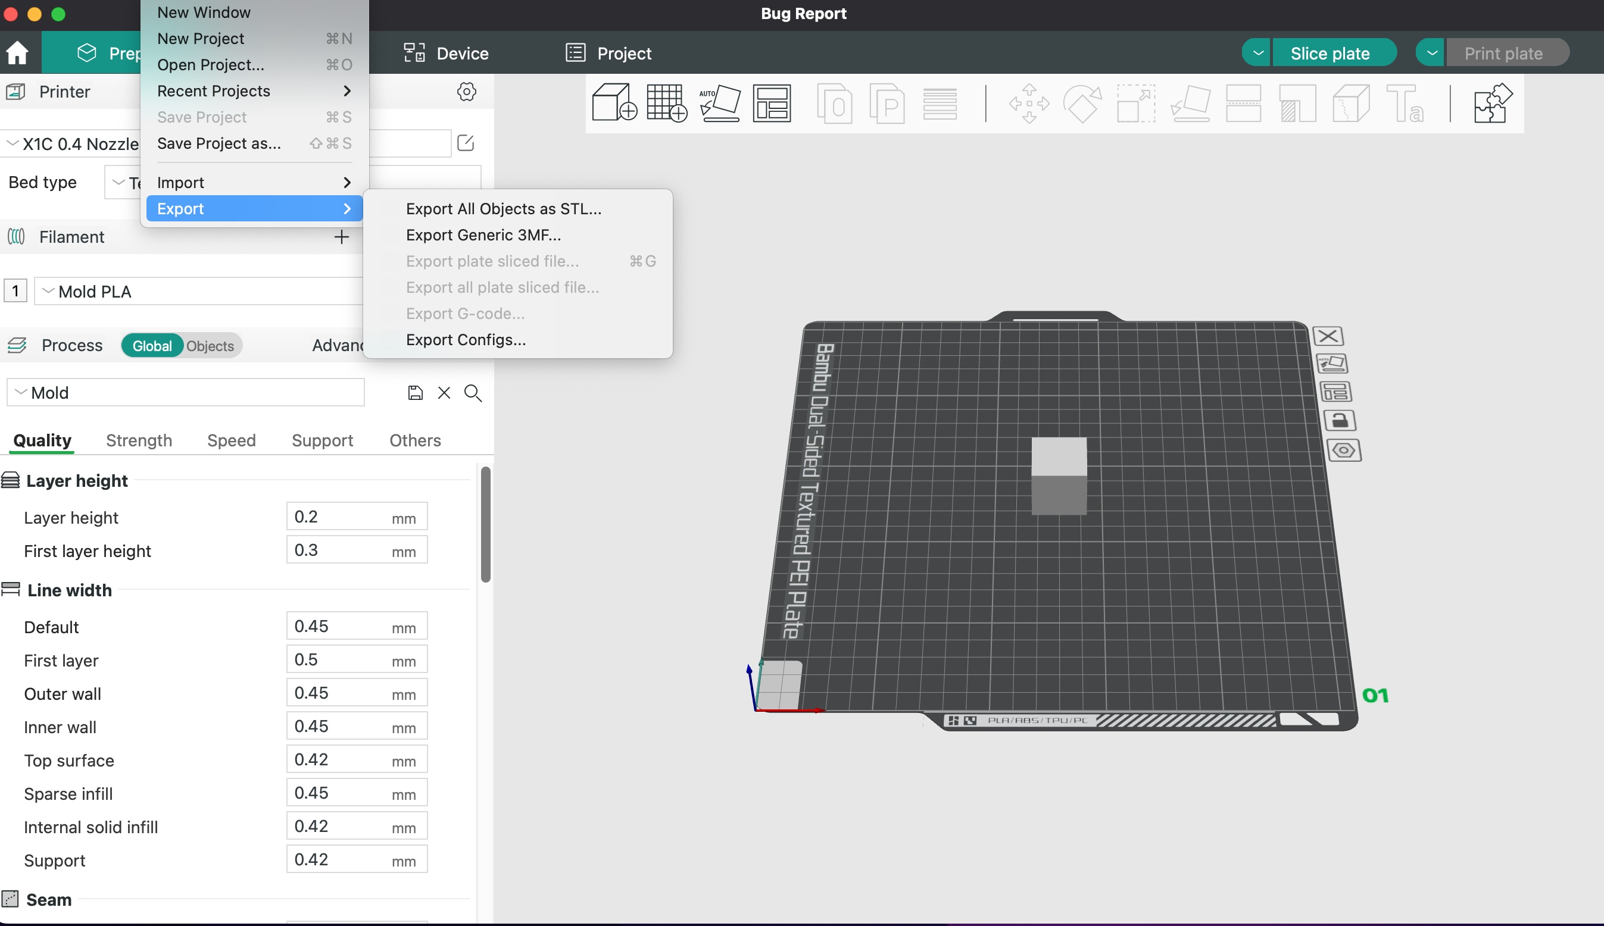Switch process settings to Objects mode
The width and height of the screenshot is (1604, 926).
[210, 345]
